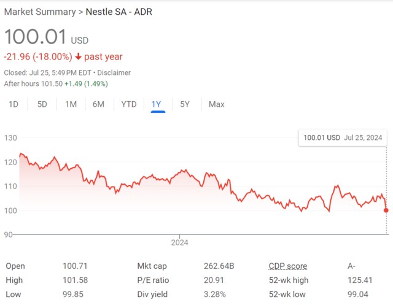The image size is (393, 305).
Task: Switch to the 5D time range tab
Action: 42,104
